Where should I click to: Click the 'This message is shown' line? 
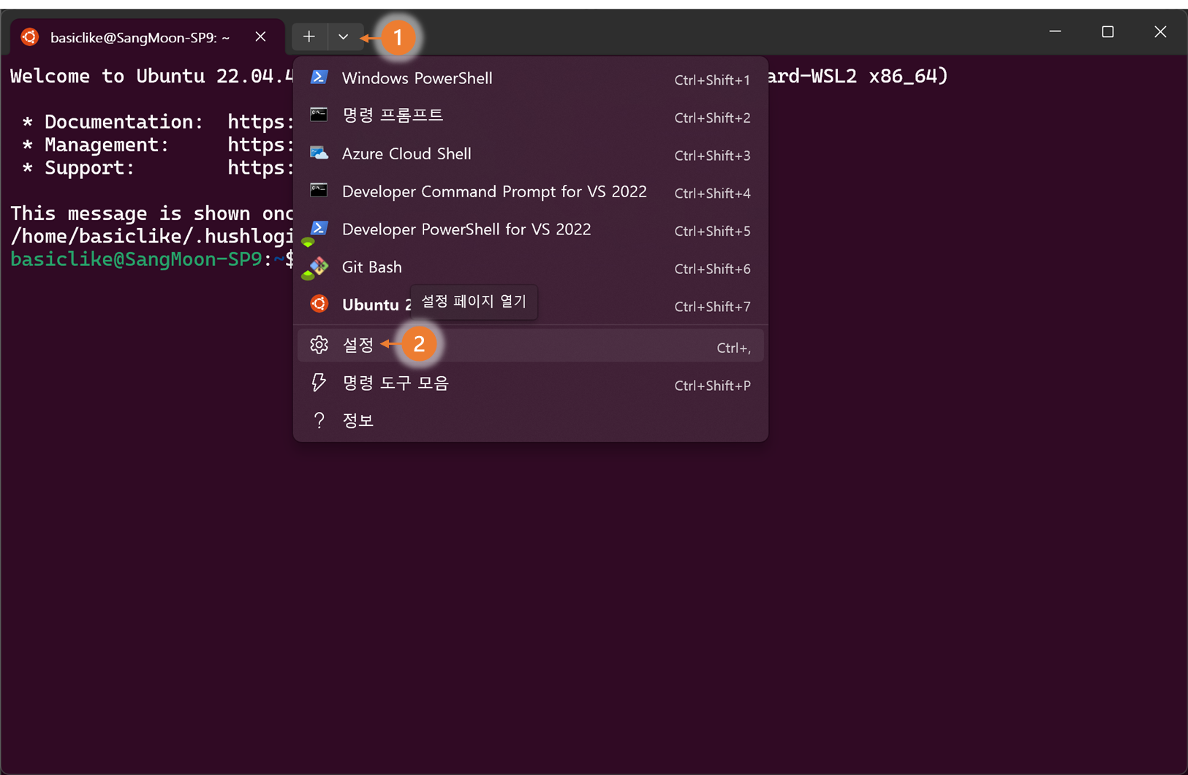pos(151,213)
